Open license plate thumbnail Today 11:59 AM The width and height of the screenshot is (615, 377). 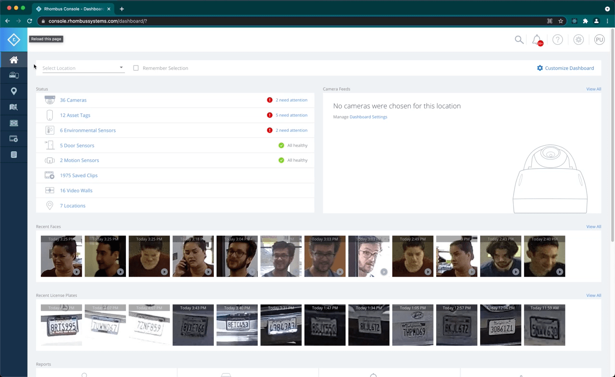point(544,325)
